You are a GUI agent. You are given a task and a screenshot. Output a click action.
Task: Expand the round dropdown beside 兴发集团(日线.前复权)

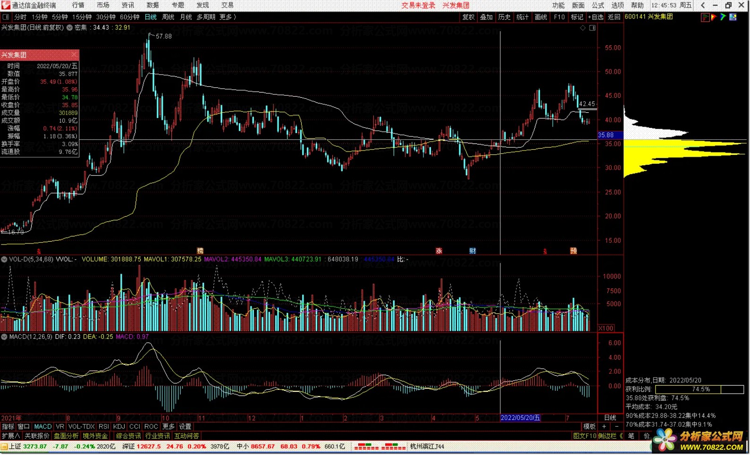pyautogui.click(x=69, y=28)
